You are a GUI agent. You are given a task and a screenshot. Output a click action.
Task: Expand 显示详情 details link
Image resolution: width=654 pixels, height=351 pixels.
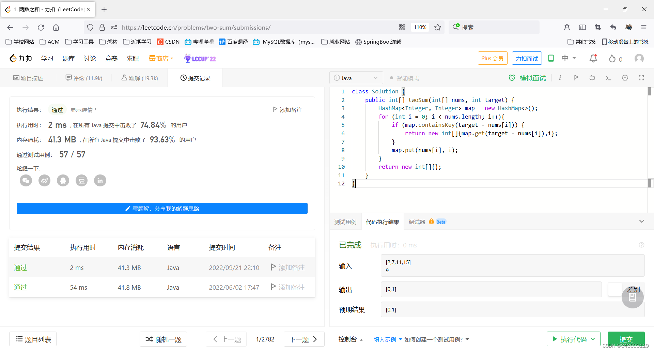coord(83,110)
